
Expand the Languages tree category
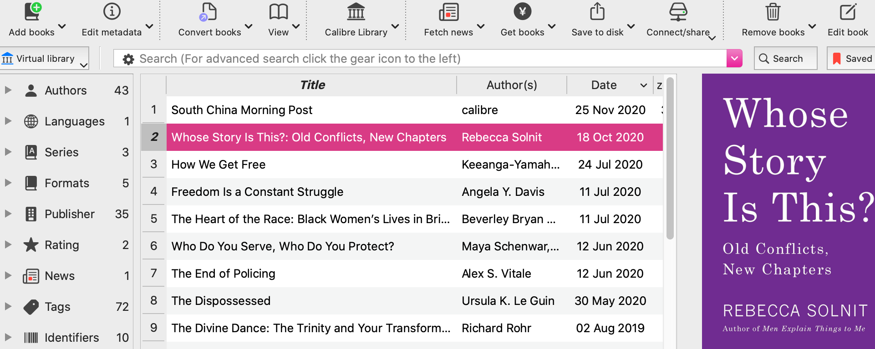[x=8, y=121]
